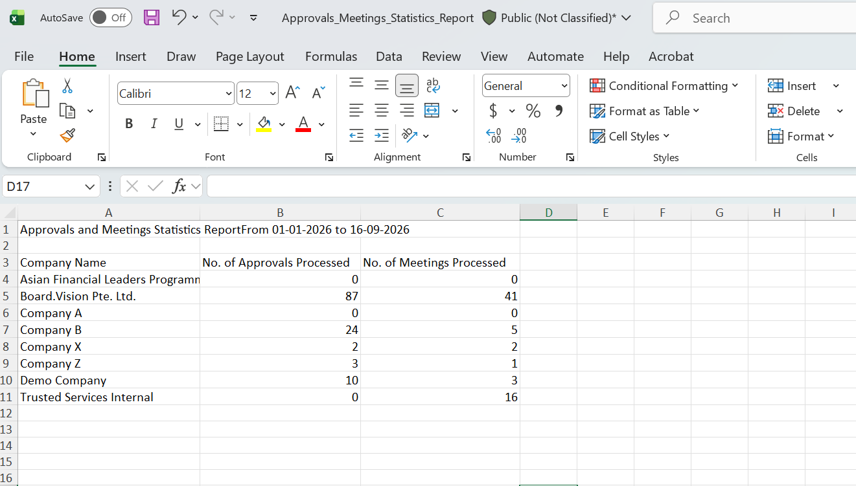Click Increase Font Size icon
856x486 pixels.
(292, 93)
